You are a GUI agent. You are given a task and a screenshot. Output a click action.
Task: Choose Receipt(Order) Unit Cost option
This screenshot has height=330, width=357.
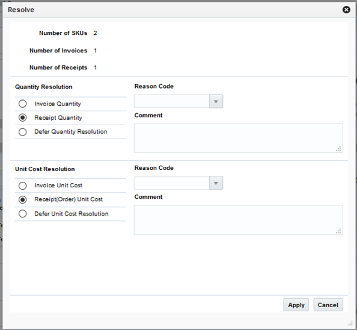(23, 199)
